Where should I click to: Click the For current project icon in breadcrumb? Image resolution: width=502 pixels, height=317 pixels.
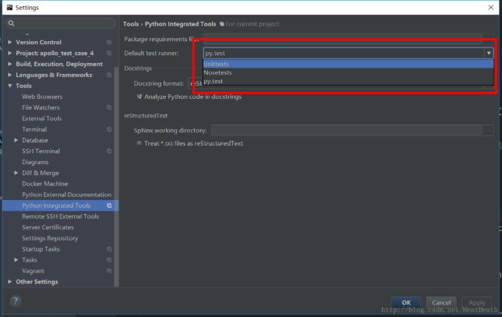pos(221,24)
